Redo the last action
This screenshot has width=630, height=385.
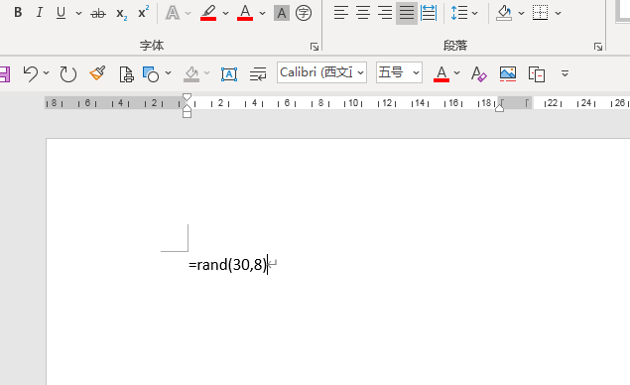point(67,74)
